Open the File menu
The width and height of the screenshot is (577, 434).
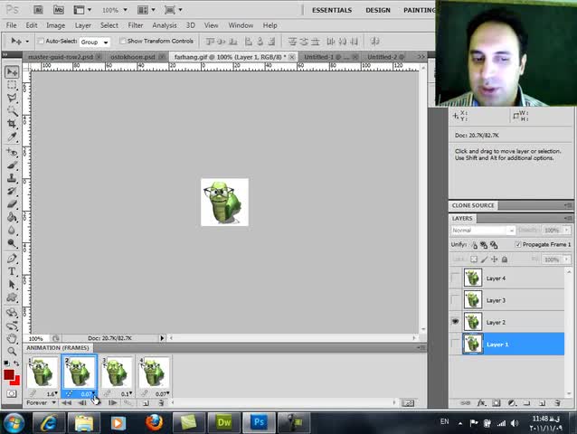tap(12, 25)
